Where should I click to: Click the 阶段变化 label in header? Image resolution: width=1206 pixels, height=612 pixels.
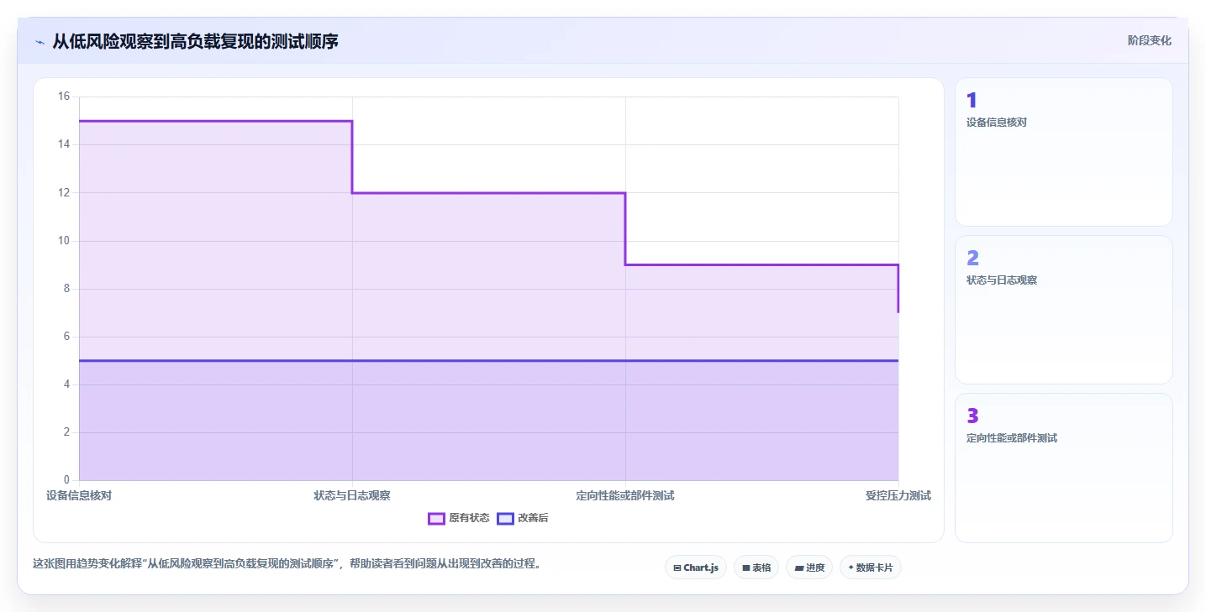point(1149,41)
